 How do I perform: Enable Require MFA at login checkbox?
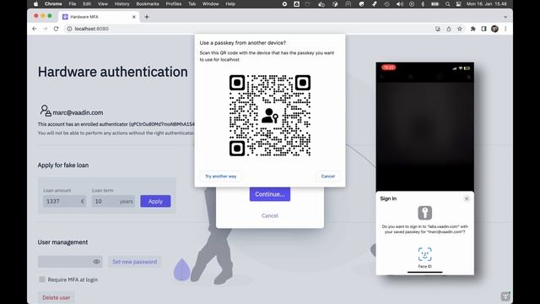tap(42, 280)
